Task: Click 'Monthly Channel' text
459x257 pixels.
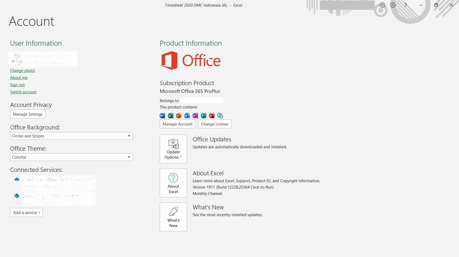Action: coord(207,194)
